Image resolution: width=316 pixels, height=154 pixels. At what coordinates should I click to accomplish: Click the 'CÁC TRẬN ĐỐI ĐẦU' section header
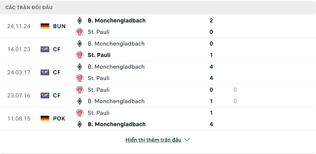(29, 8)
